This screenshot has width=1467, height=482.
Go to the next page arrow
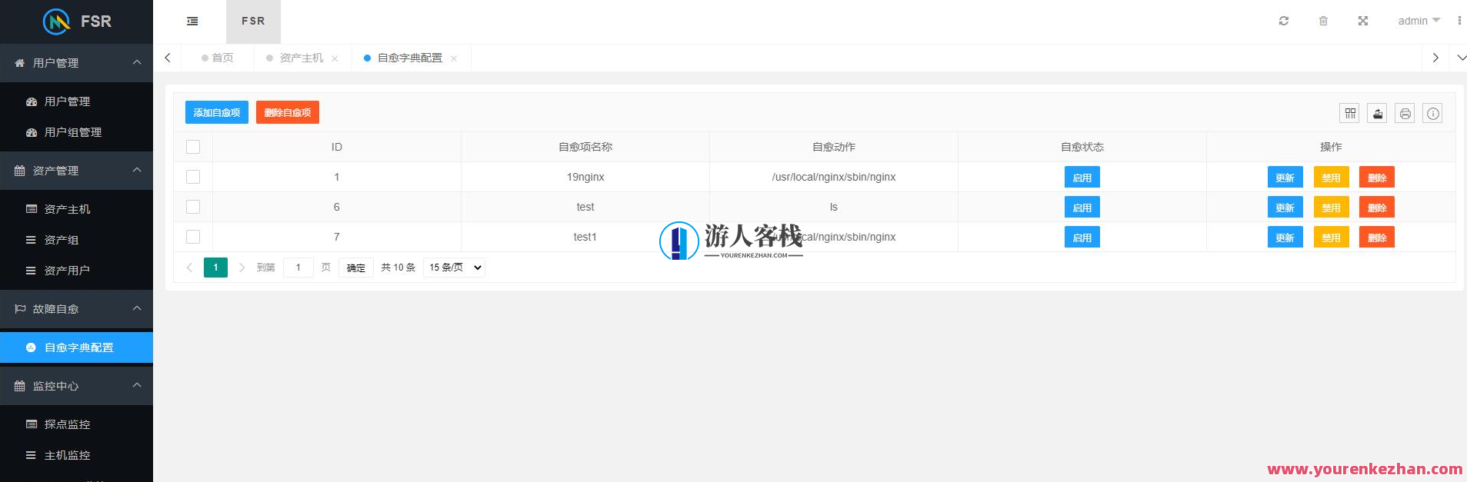tap(242, 268)
